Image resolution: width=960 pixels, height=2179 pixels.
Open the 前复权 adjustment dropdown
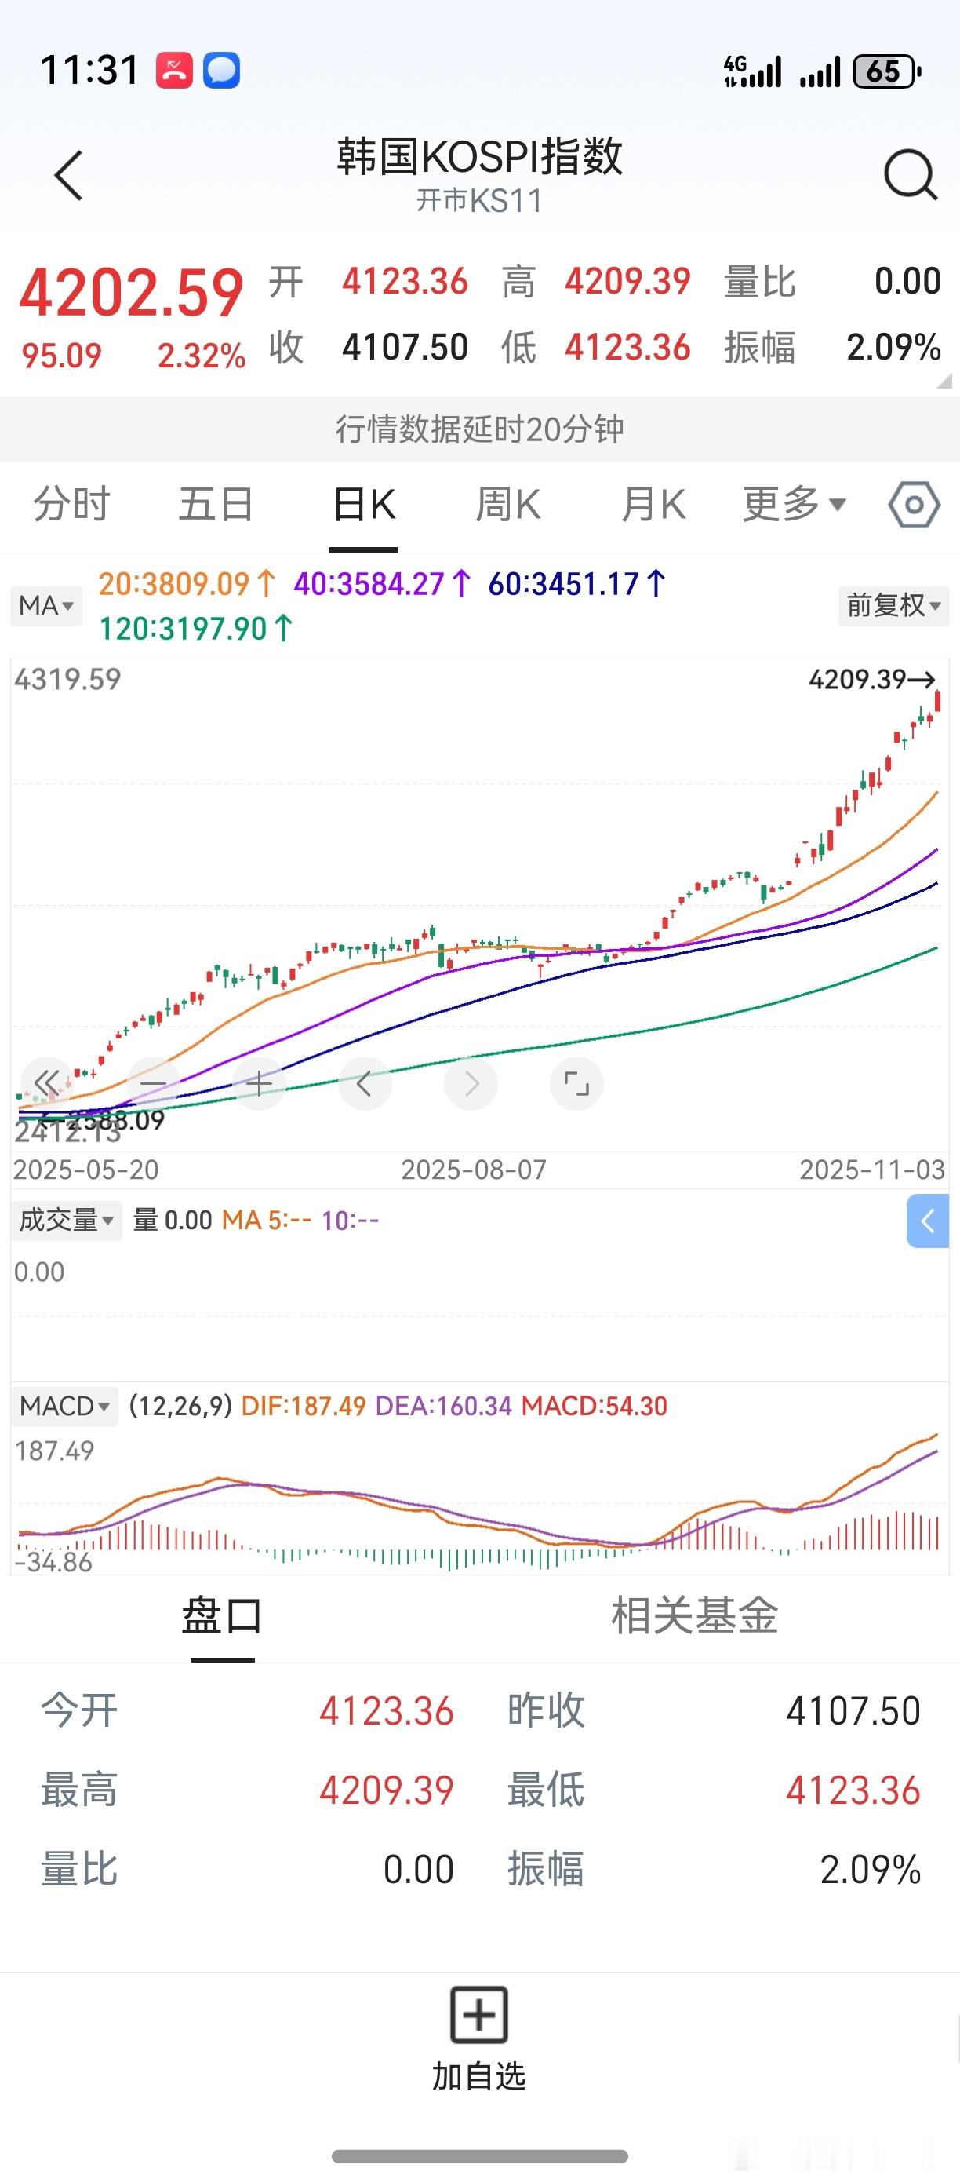[893, 606]
